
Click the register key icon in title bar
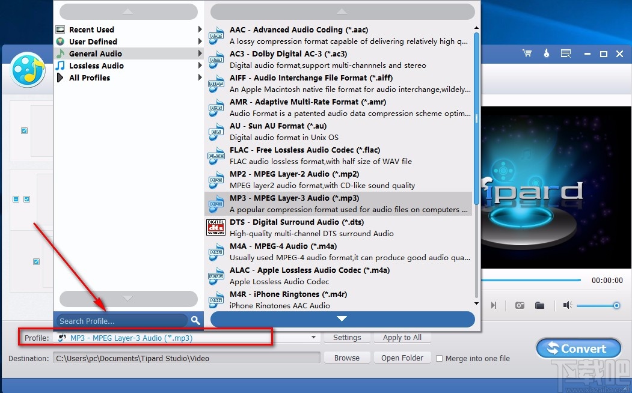[547, 53]
